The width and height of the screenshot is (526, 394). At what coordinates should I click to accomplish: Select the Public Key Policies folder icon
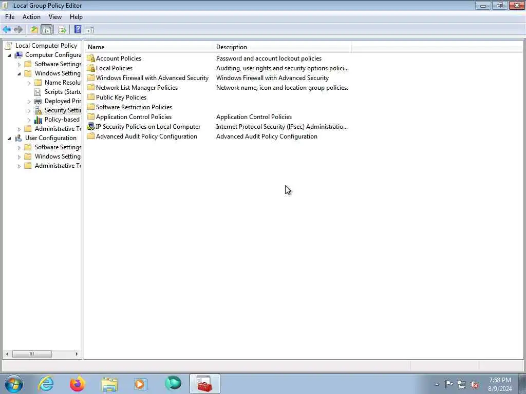[x=91, y=97]
